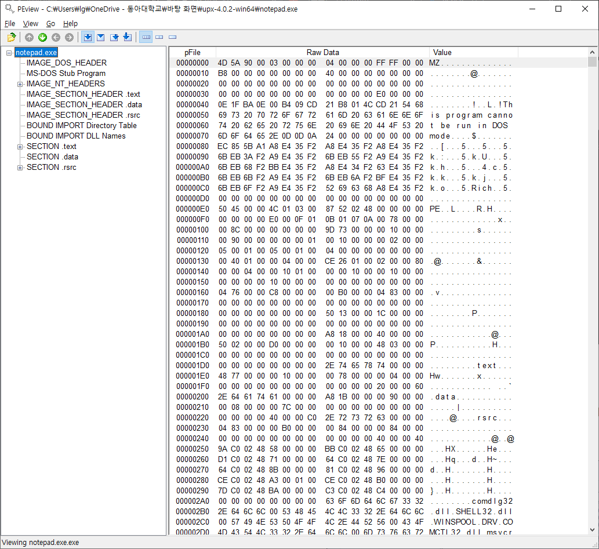The image size is (599, 549).
Task: Select hex row at offset 00000100
Action: [378, 230]
